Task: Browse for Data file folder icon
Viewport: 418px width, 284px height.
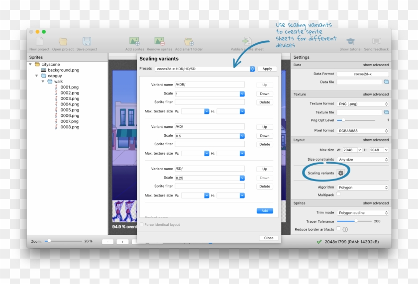Action: pos(386,82)
